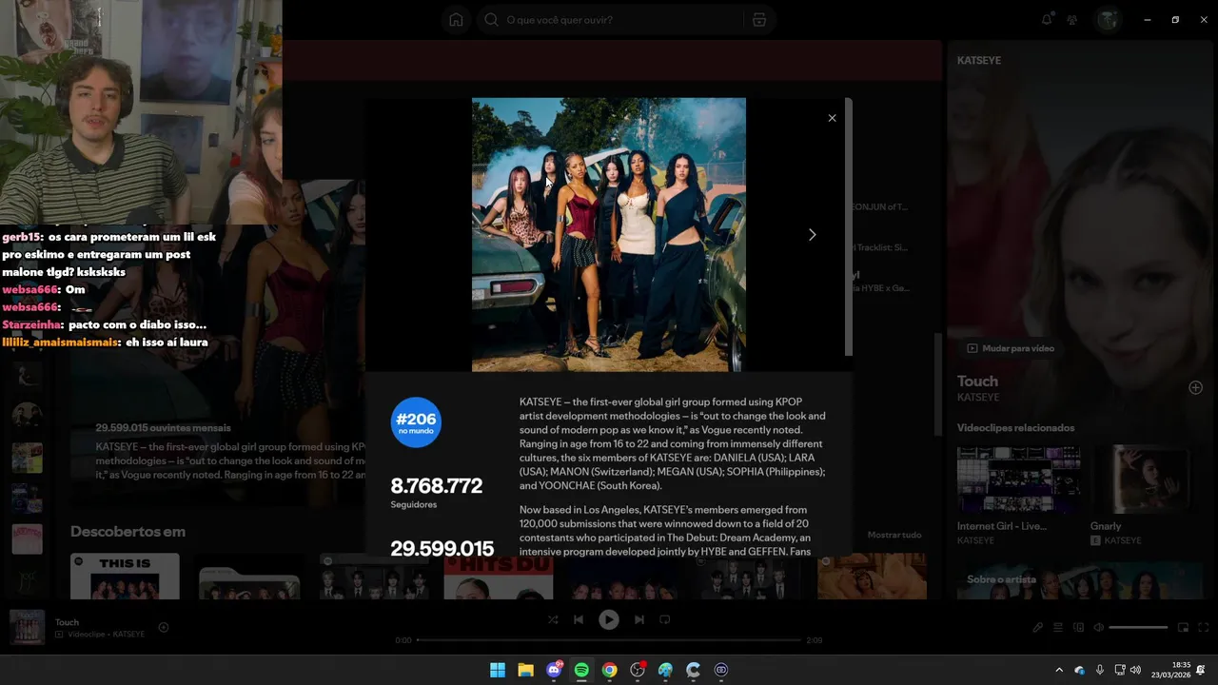Image resolution: width=1218 pixels, height=685 pixels.
Task: Click '8.768.772' followers count
Action: [437, 486]
